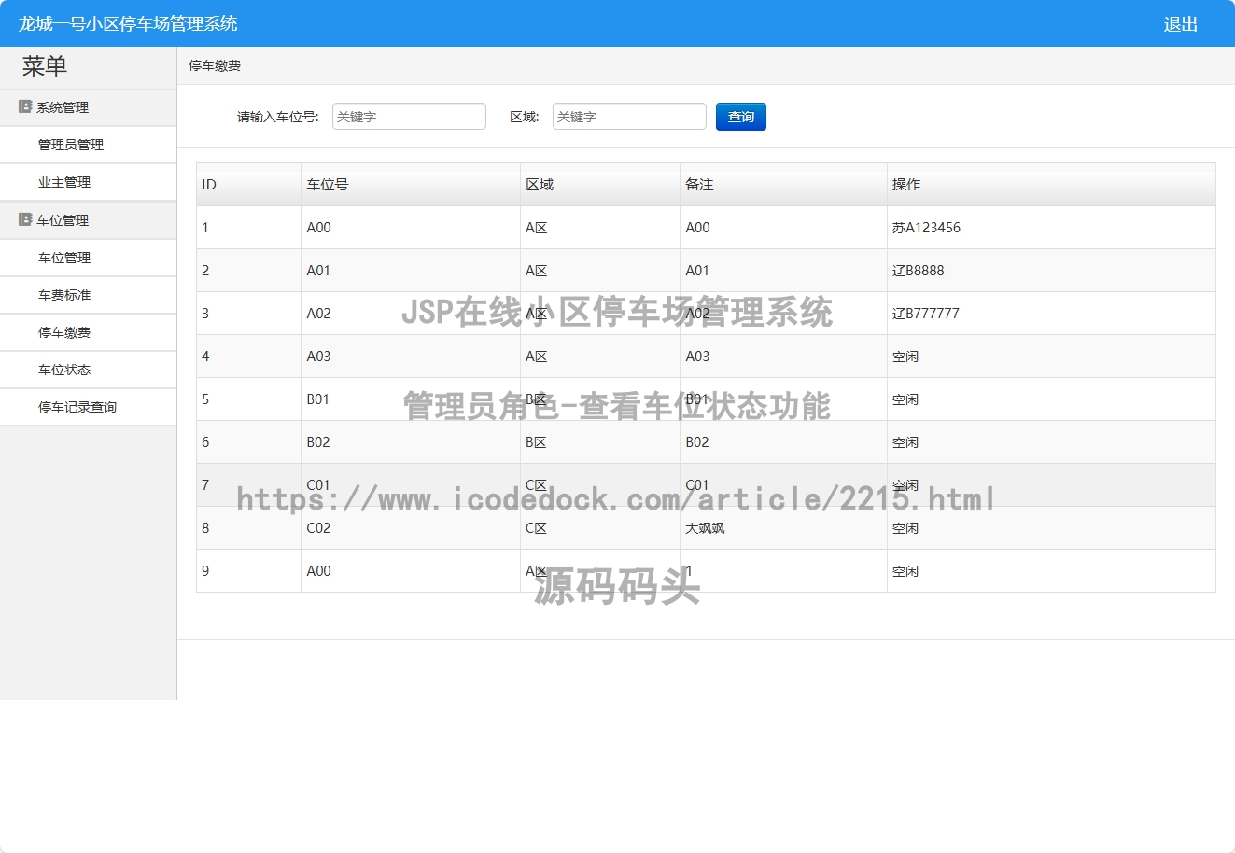Click 空闲 status in B01 row
Image resolution: width=1235 pixels, height=853 pixels.
tap(905, 399)
